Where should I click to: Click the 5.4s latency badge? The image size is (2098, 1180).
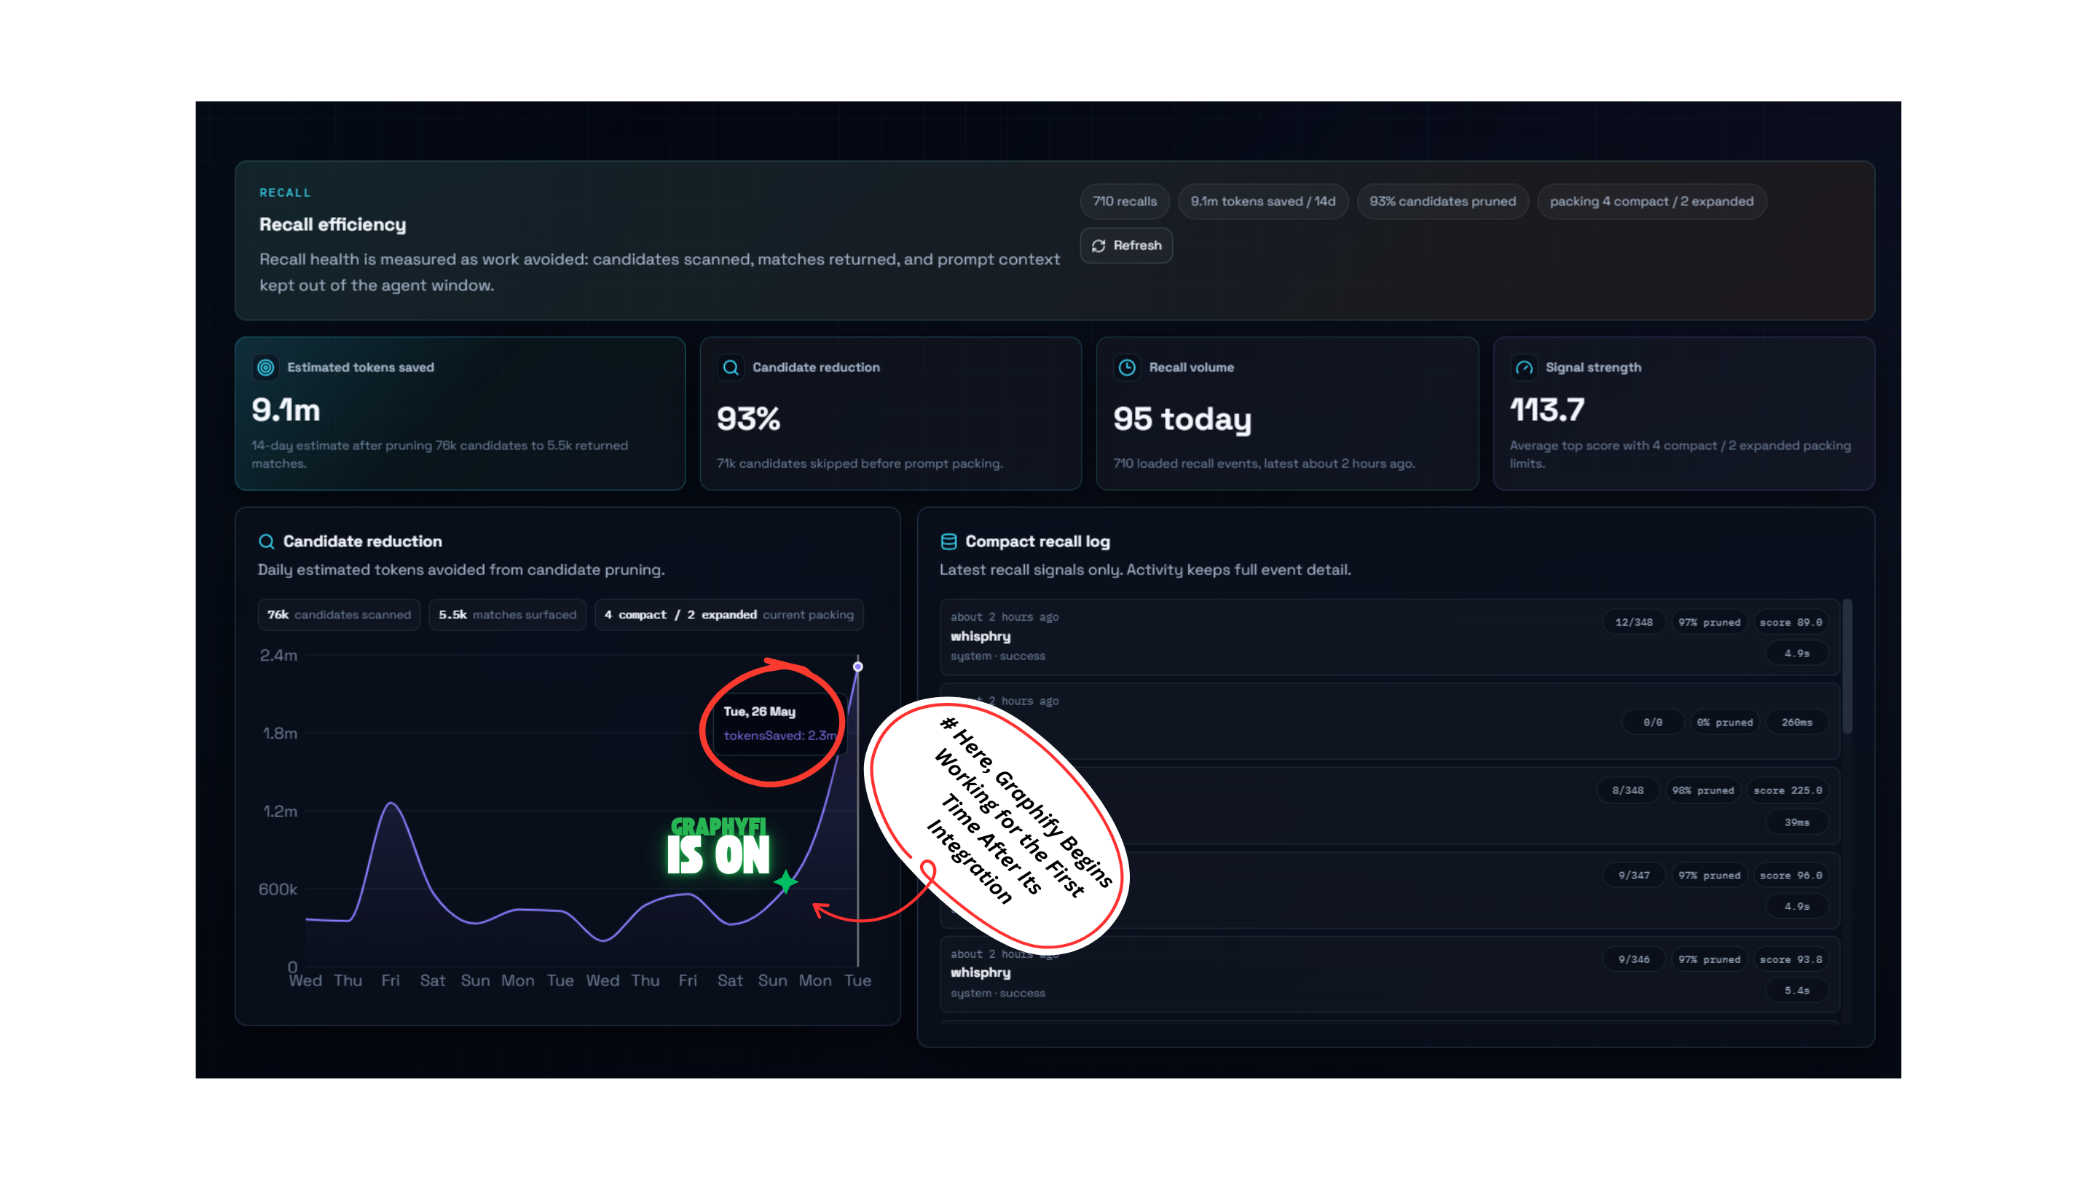[1796, 991]
